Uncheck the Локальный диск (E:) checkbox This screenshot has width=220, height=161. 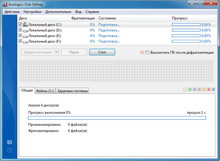[20, 36]
